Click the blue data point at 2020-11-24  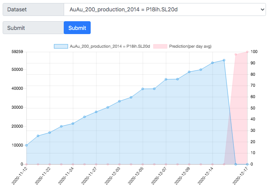tap(73, 123)
